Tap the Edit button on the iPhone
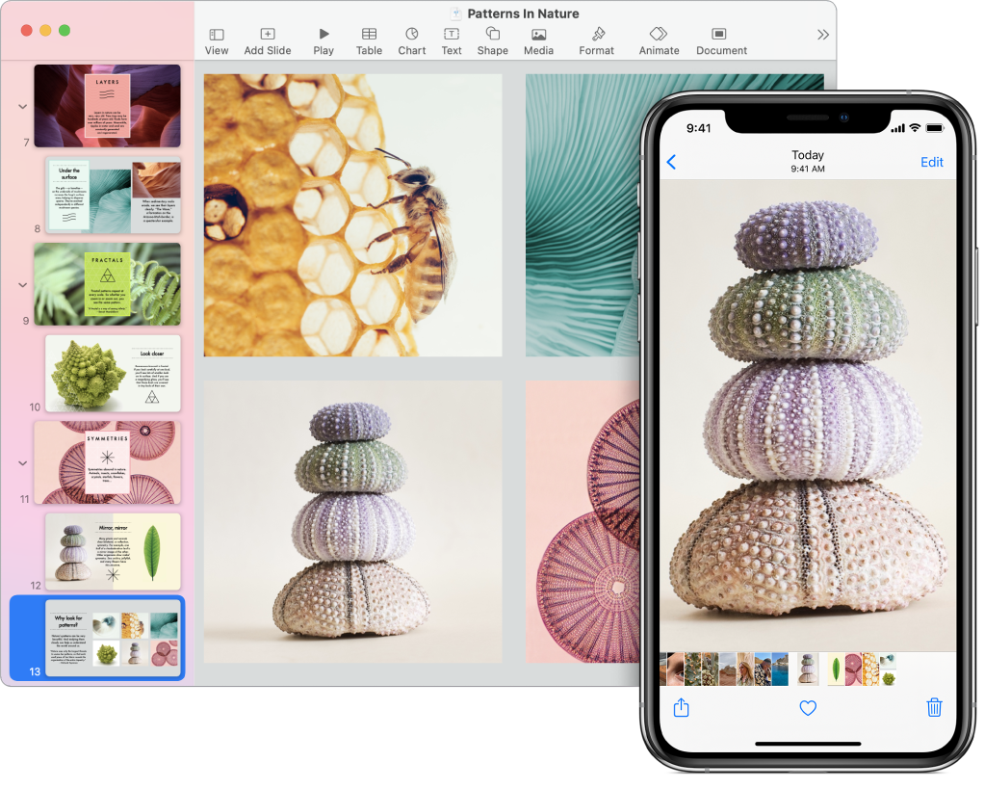This screenshot has height=788, width=984. [x=931, y=162]
